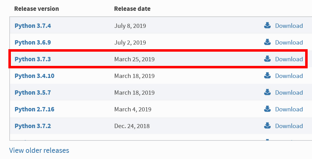This screenshot has height=159, width=312.
Task: Click download icon for Python 2.7.16
Action: coord(267,109)
